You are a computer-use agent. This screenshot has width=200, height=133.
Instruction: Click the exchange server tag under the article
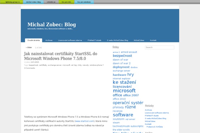click(55, 65)
